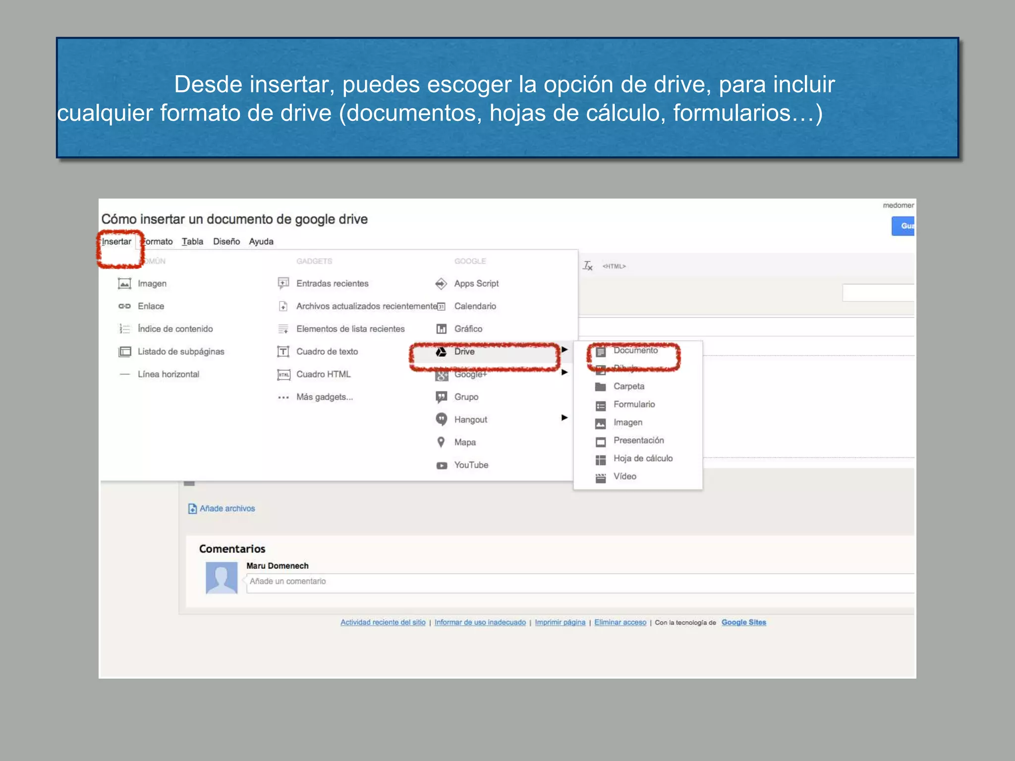The width and height of the screenshot is (1015, 761).
Task: Click the Más gadgets three-dots icon
Action: 283,397
